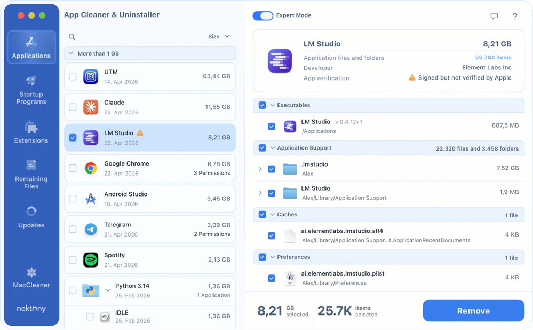Show the Remaining Files tab
The image size is (533, 330).
click(31, 174)
